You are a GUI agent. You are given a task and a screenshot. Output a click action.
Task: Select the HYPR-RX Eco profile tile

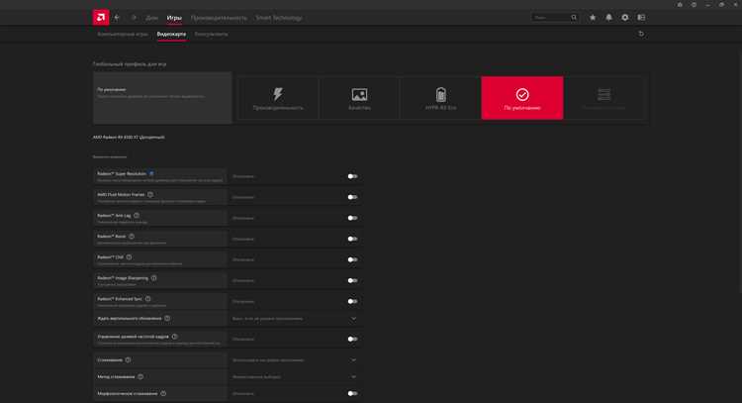click(x=440, y=98)
